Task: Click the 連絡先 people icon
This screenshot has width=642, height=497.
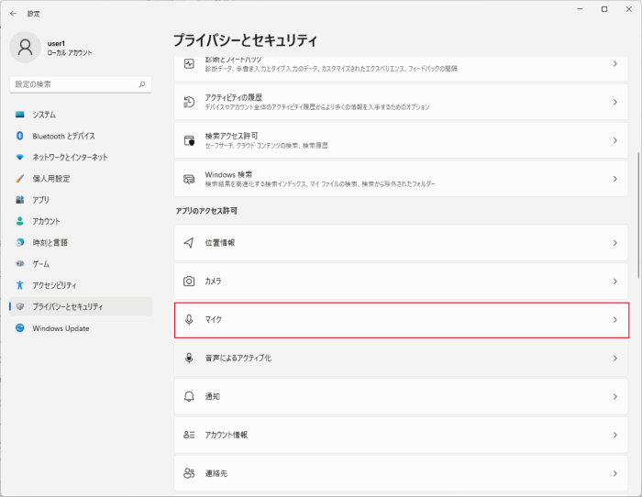Action: click(x=189, y=473)
